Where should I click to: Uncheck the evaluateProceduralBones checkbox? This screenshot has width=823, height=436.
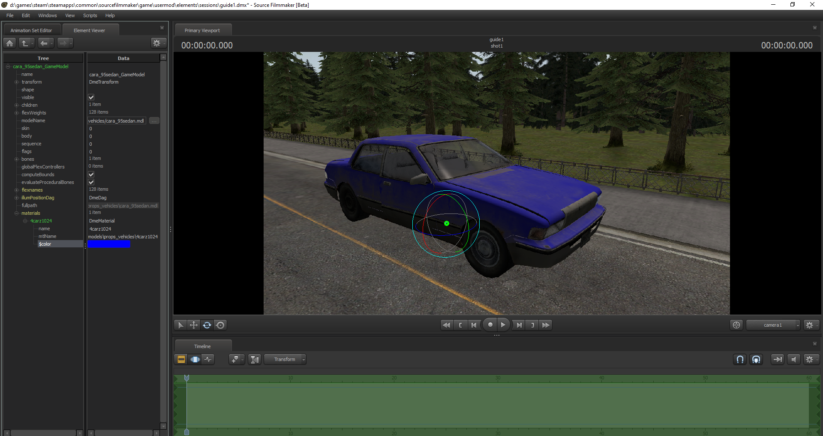tap(91, 182)
